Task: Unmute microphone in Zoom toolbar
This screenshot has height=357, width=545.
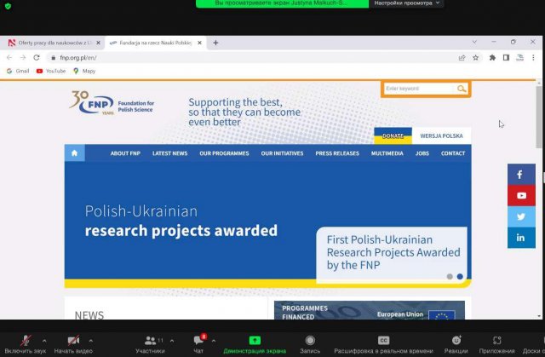Action: pyautogui.click(x=26, y=340)
